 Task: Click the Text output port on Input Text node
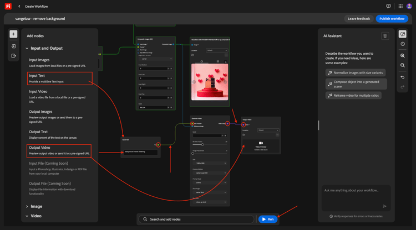click(x=158, y=145)
